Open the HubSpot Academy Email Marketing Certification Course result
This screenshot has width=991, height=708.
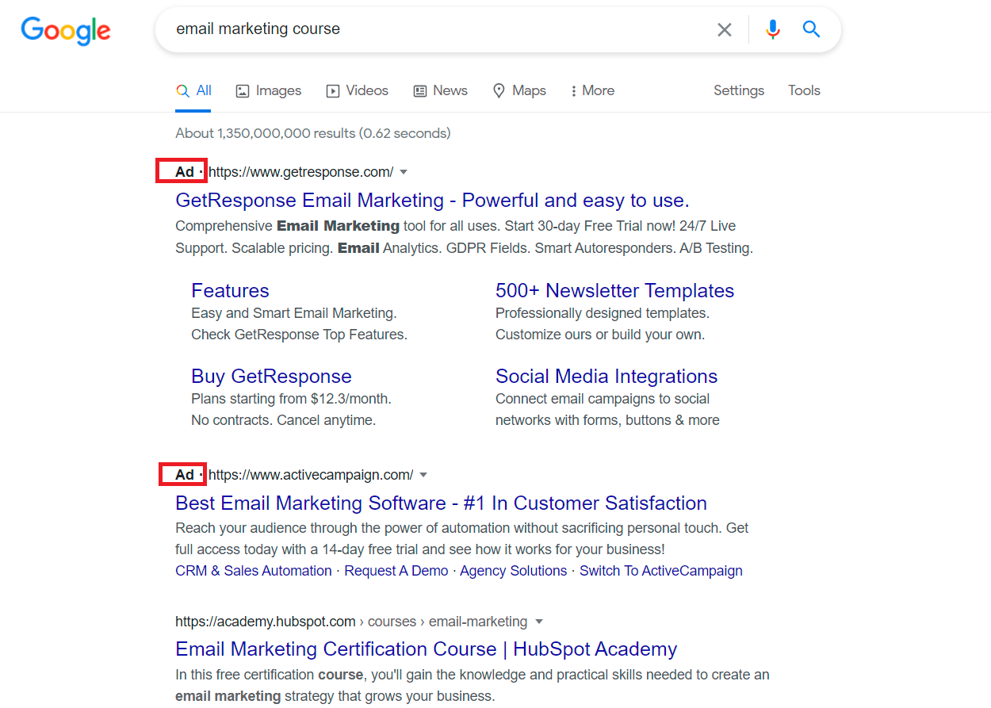coord(426,649)
